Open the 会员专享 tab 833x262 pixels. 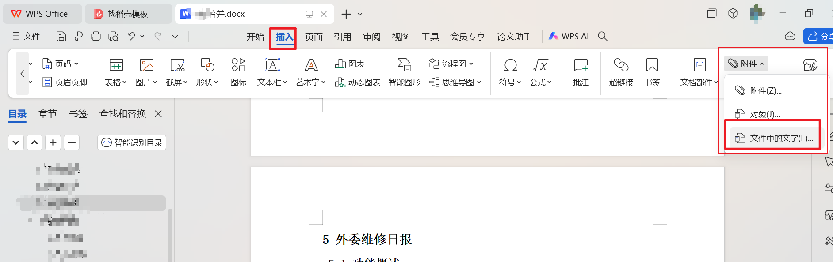pos(468,37)
